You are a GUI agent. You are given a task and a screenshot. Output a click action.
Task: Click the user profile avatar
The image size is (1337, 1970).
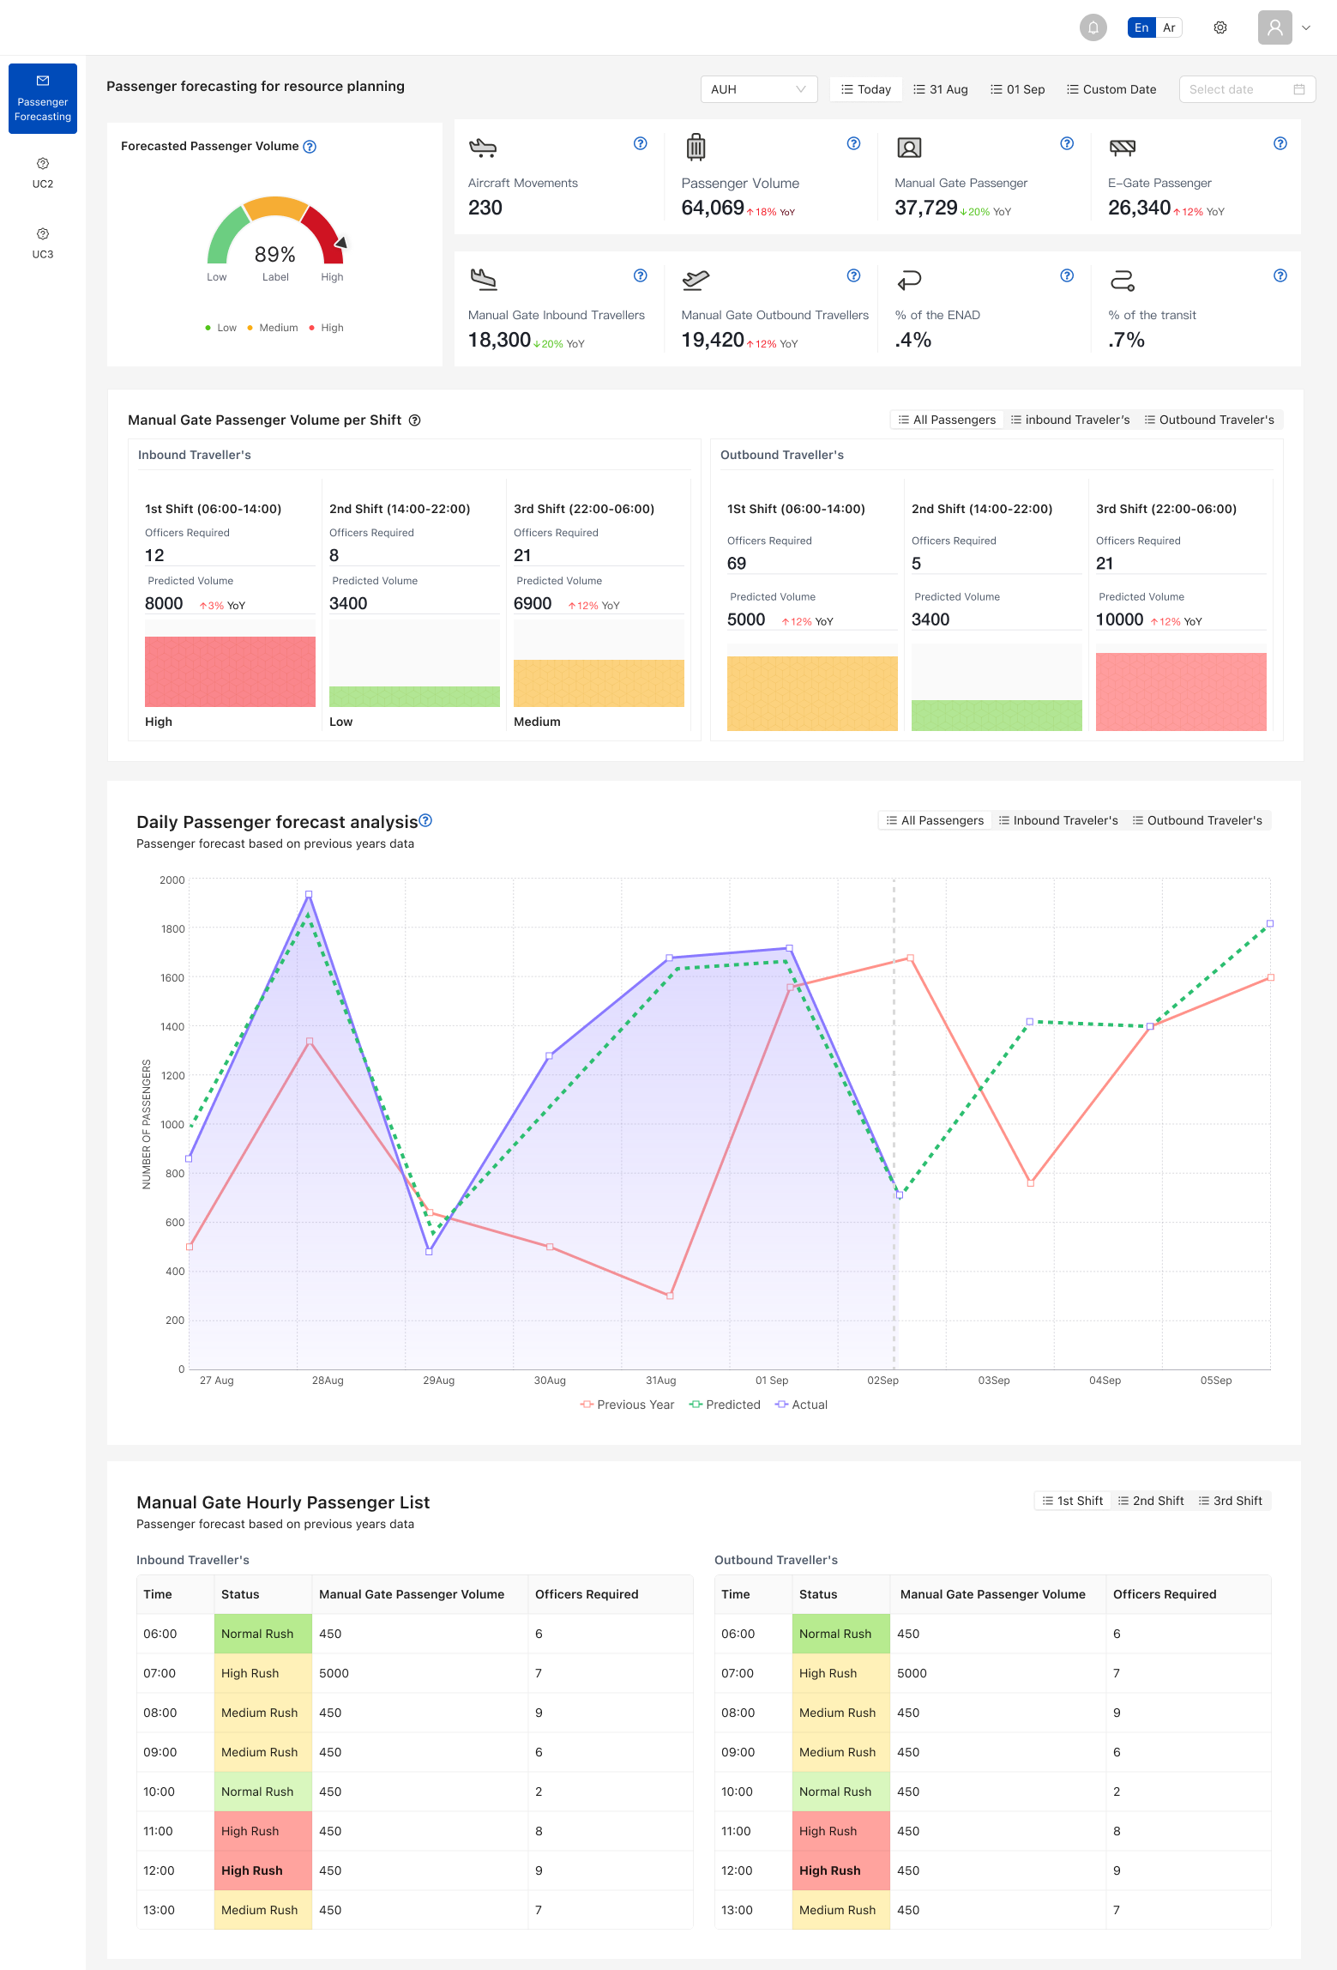(x=1274, y=27)
